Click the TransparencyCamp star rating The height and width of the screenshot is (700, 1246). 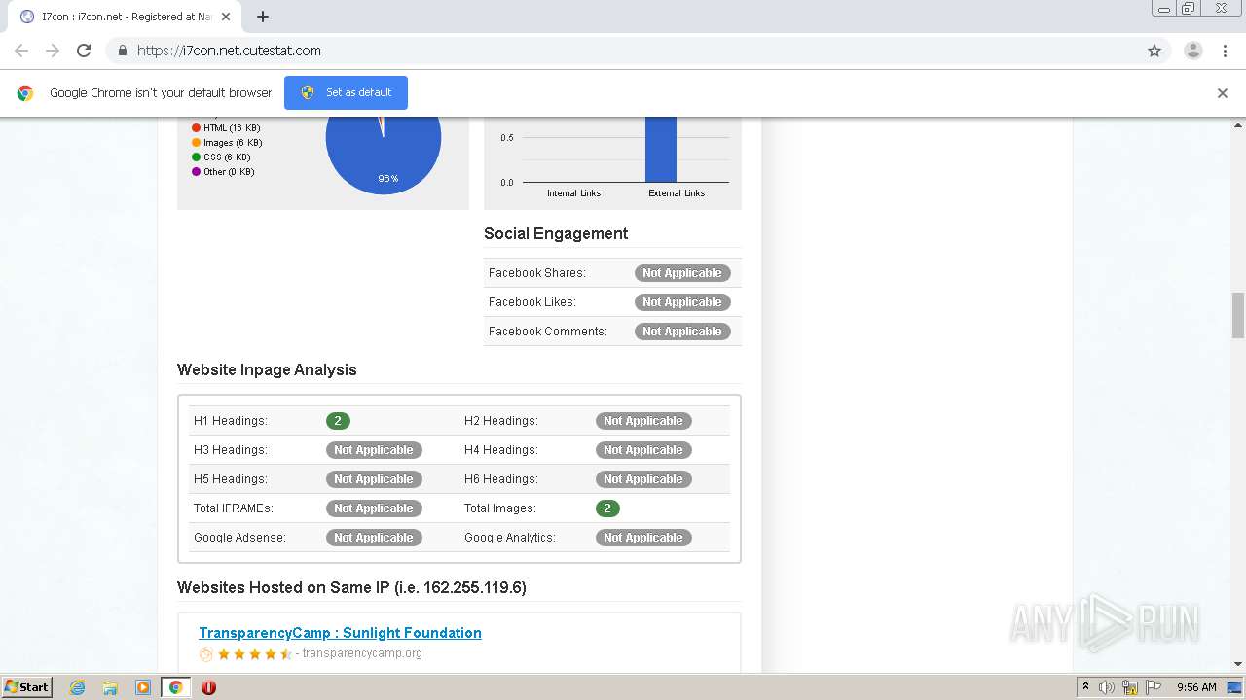[254, 654]
